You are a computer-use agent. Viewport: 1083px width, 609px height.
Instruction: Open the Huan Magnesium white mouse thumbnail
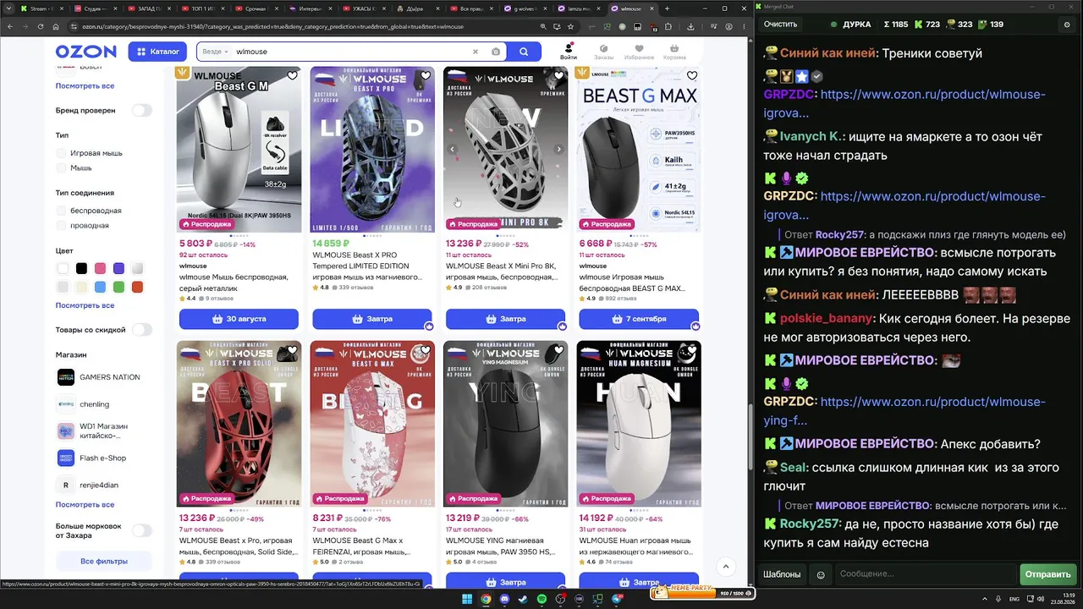click(639, 423)
